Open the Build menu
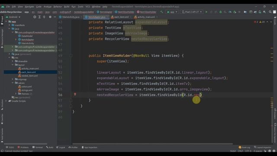This screenshot has width=277, height=156. click(67, 6)
